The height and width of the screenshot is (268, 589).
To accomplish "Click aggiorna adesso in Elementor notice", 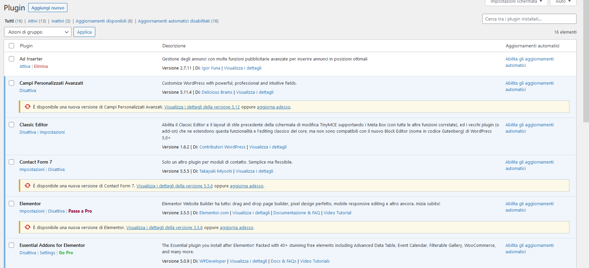I will coord(236,228).
